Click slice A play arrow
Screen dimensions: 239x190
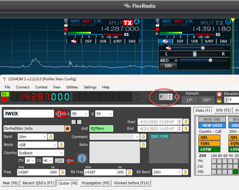pyautogui.click(x=66, y=34)
